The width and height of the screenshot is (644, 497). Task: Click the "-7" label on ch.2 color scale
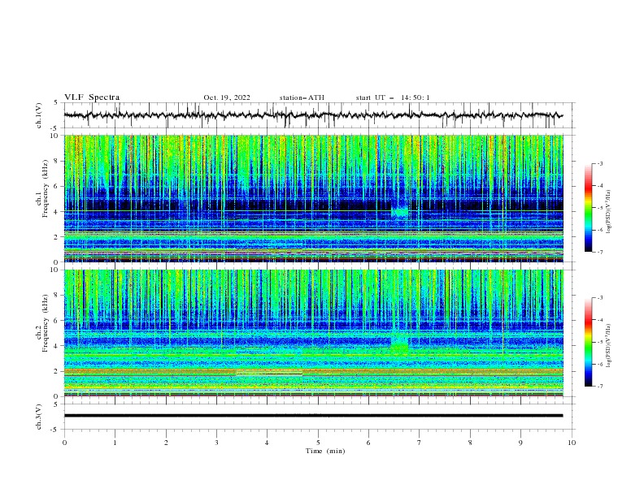pos(599,387)
